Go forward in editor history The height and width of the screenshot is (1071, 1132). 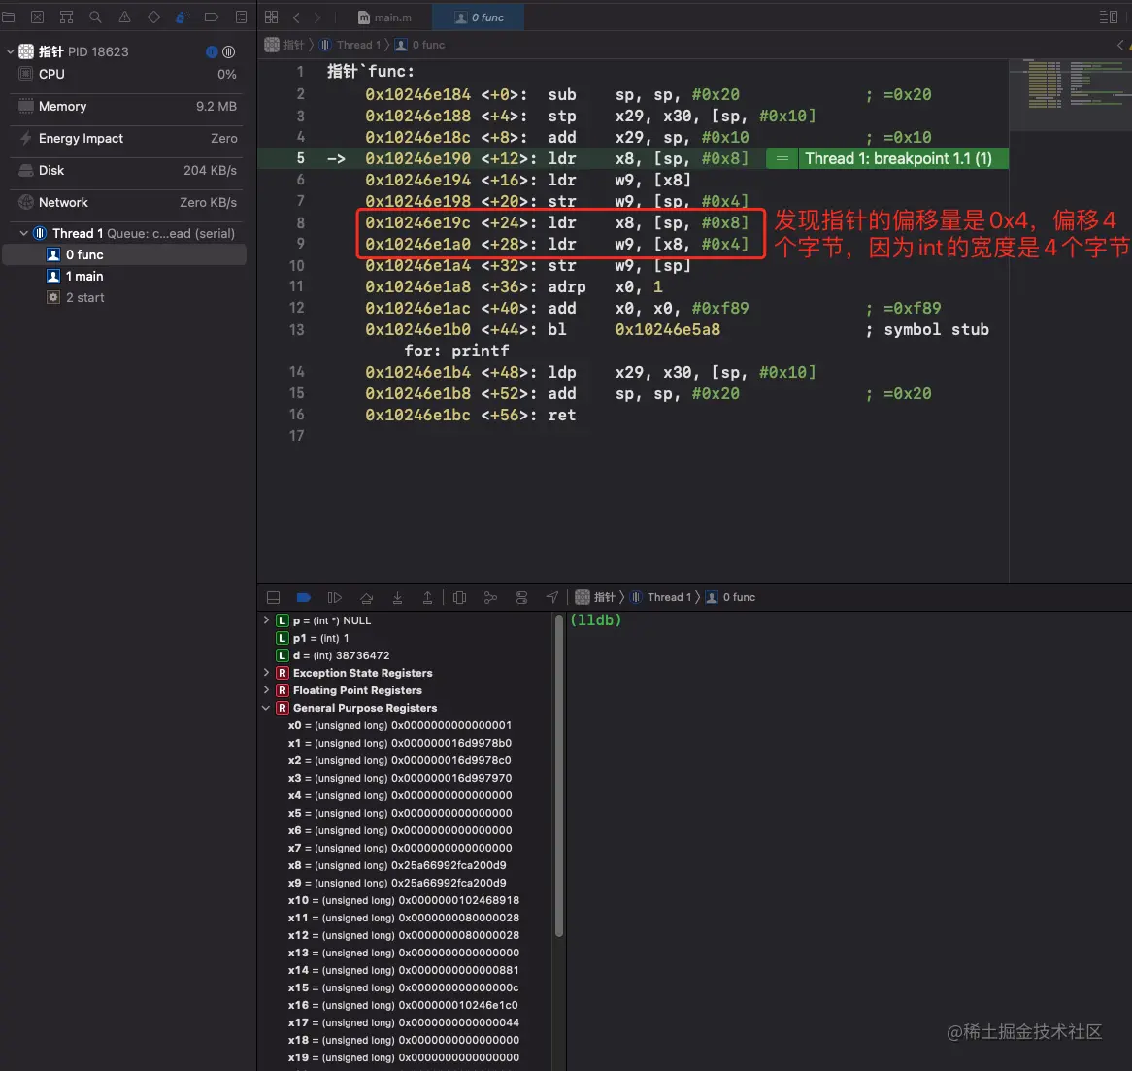pyautogui.click(x=316, y=17)
